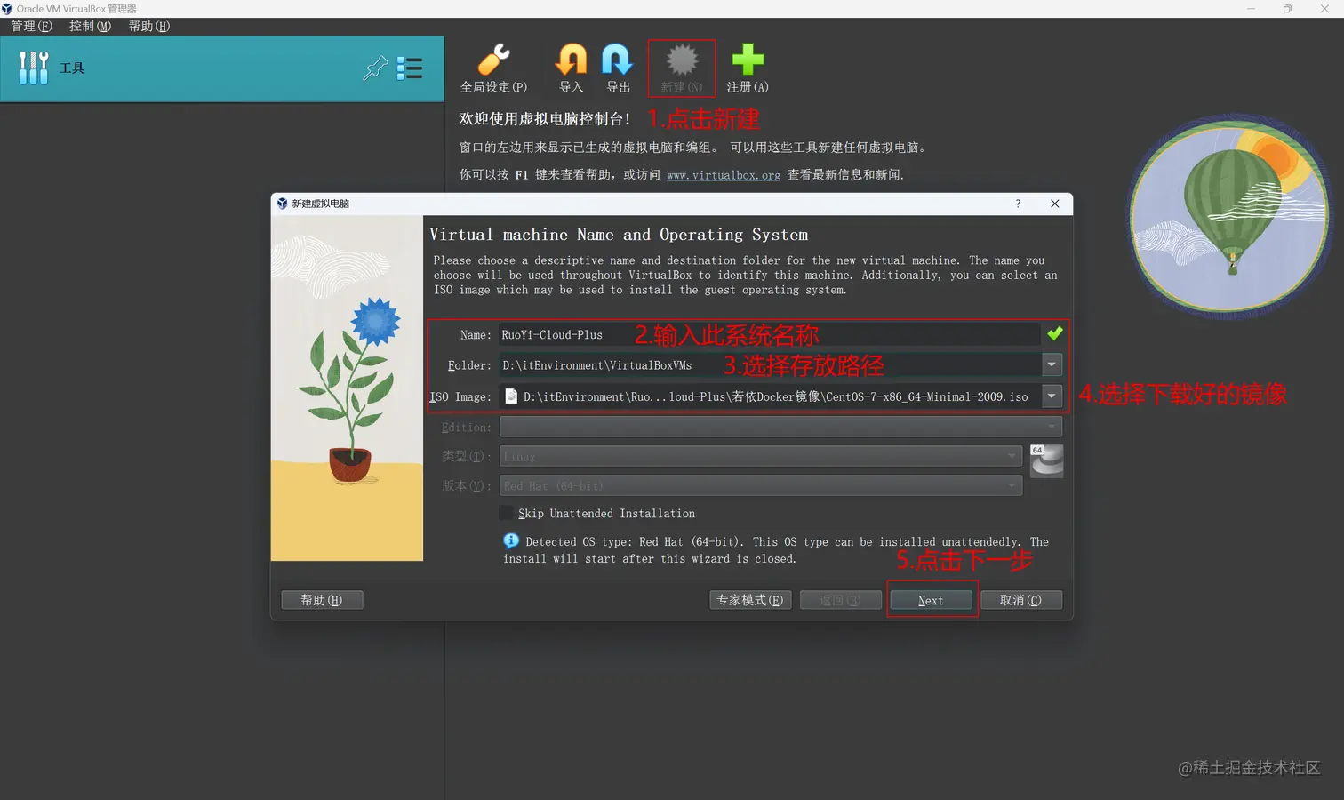Click the disabled Back (返回) button
The width and height of the screenshot is (1344, 800).
pyautogui.click(x=841, y=600)
